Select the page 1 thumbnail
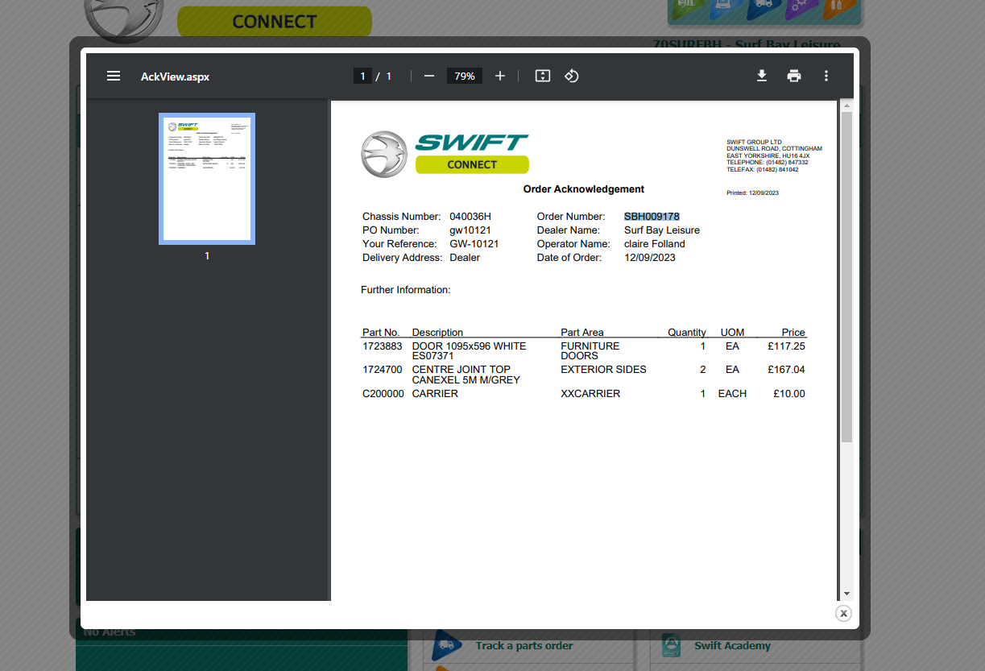This screenshot has height=671, width=985. pyautogui.click(x=207, y=179)
